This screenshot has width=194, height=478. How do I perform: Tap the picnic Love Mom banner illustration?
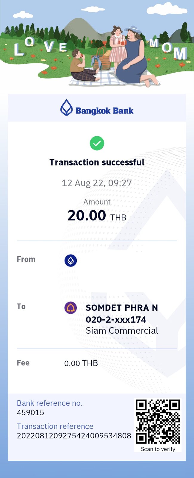click(97, 45)
